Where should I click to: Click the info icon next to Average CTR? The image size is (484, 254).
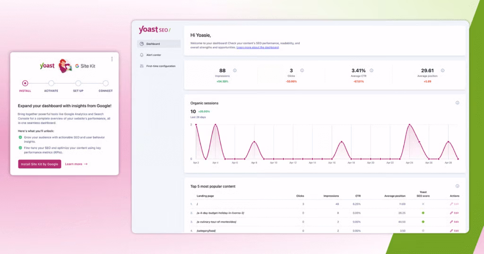pyautogui.click(x=372, y=70)
